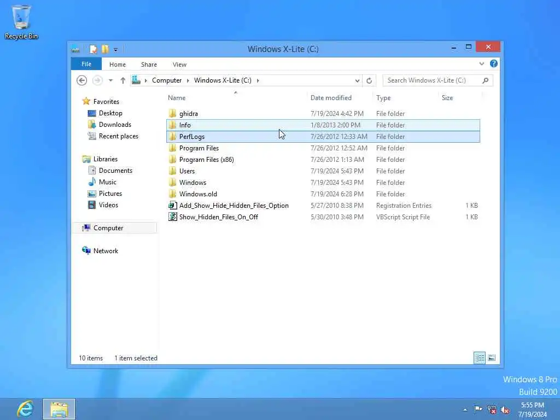Go back with the Back arrow
This screenshot has width=560, height=420.
[82, 80]
